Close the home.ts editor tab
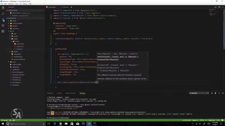 click(x=71, y=7)
